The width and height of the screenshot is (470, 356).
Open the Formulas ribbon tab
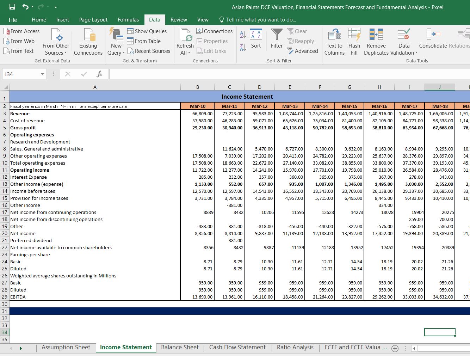point(128,20)
